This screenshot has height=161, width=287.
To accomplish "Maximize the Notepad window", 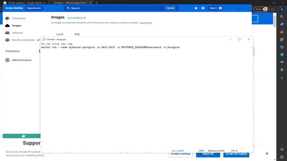I will tap(239, 39).
